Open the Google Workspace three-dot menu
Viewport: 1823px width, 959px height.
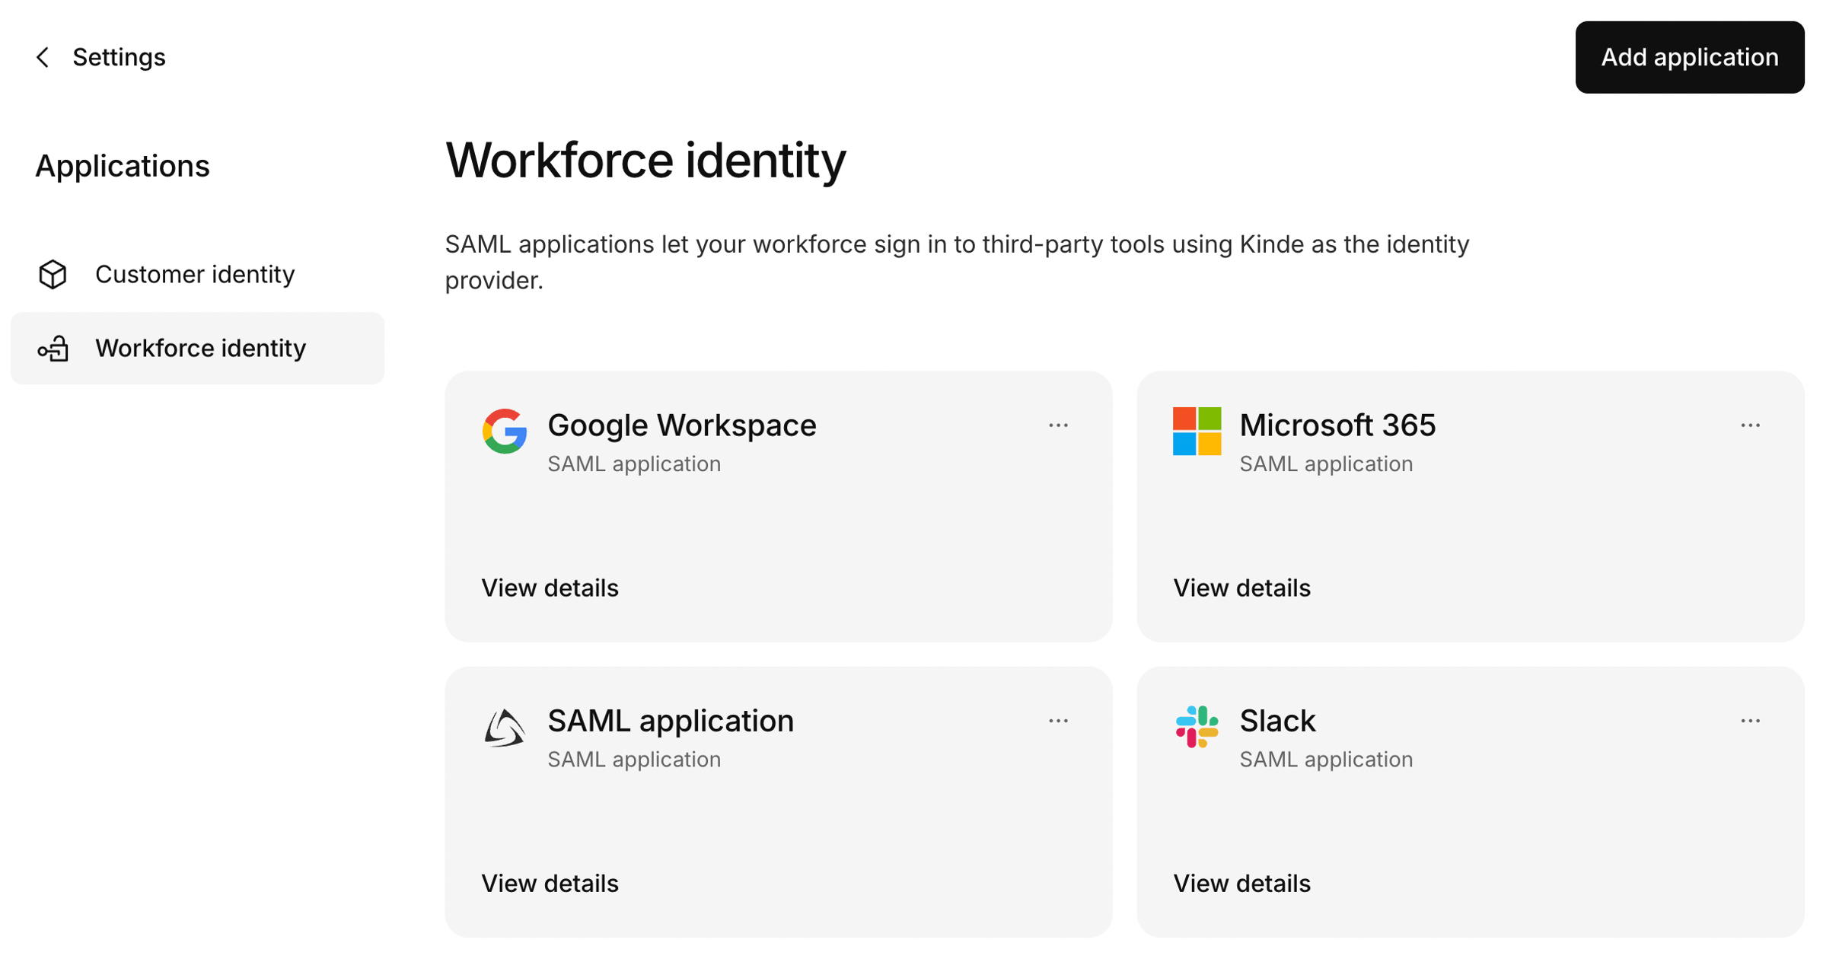point(1058,425)
